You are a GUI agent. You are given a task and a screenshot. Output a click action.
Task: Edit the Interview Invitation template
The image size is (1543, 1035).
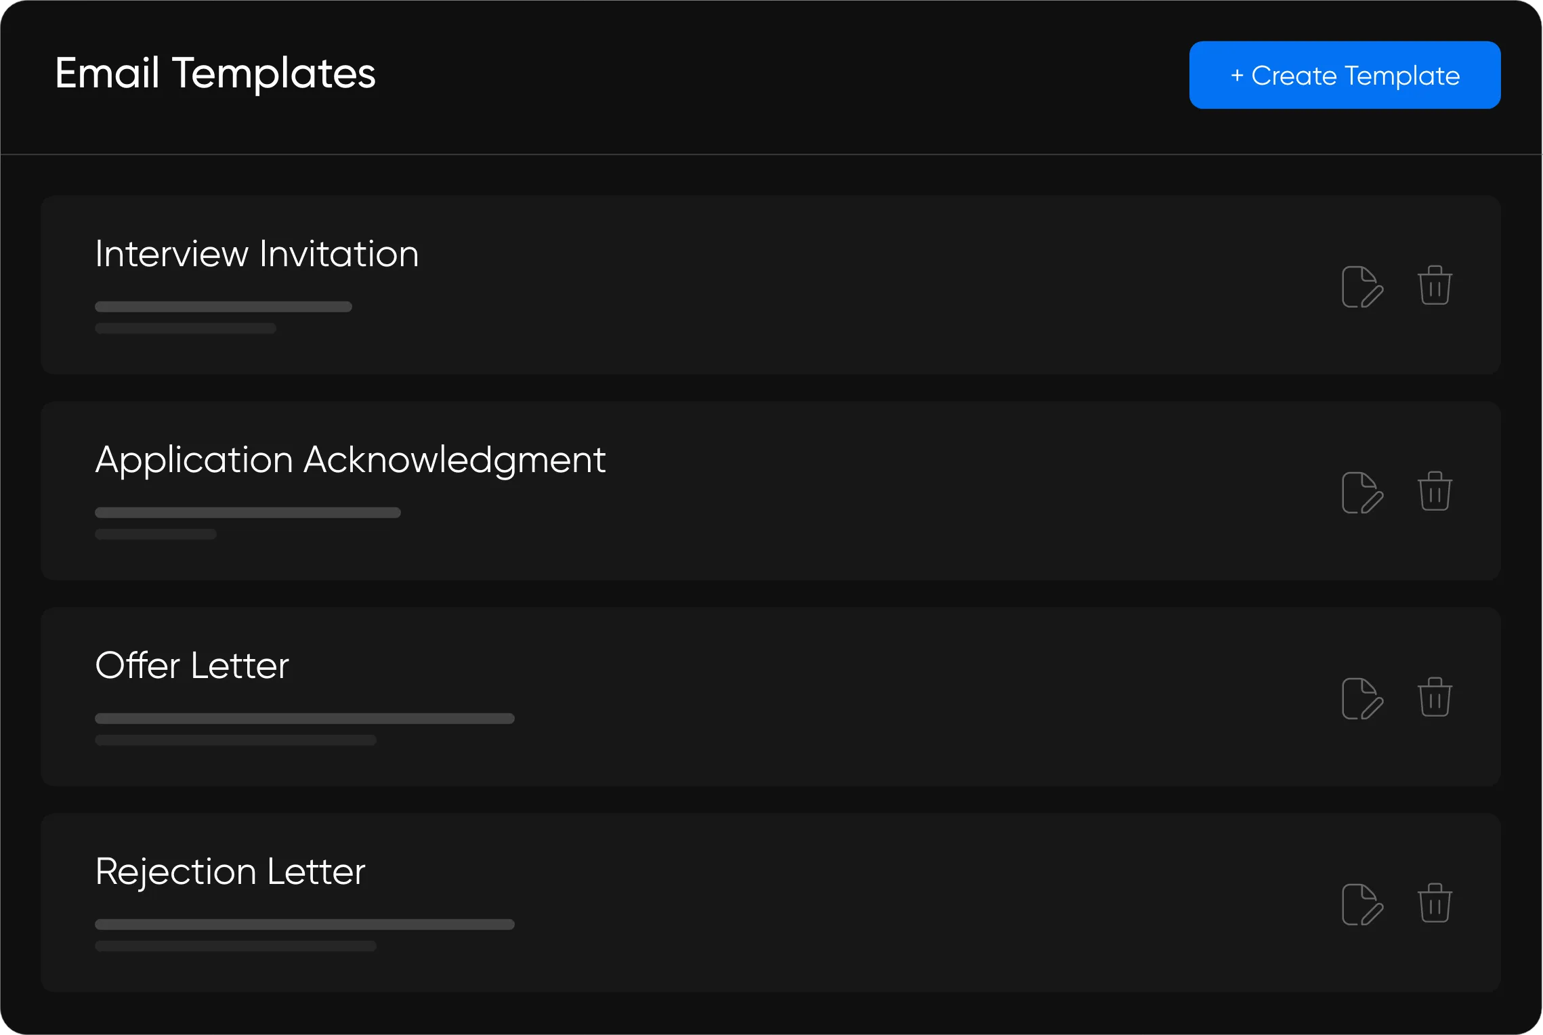(1362, 287)
